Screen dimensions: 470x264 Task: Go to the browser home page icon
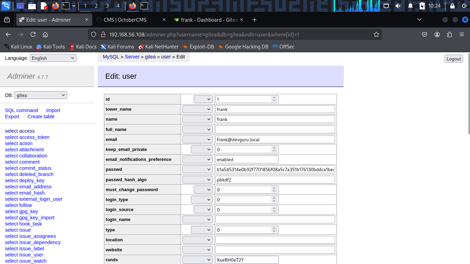pyautogui.click(x=45, y=34)
